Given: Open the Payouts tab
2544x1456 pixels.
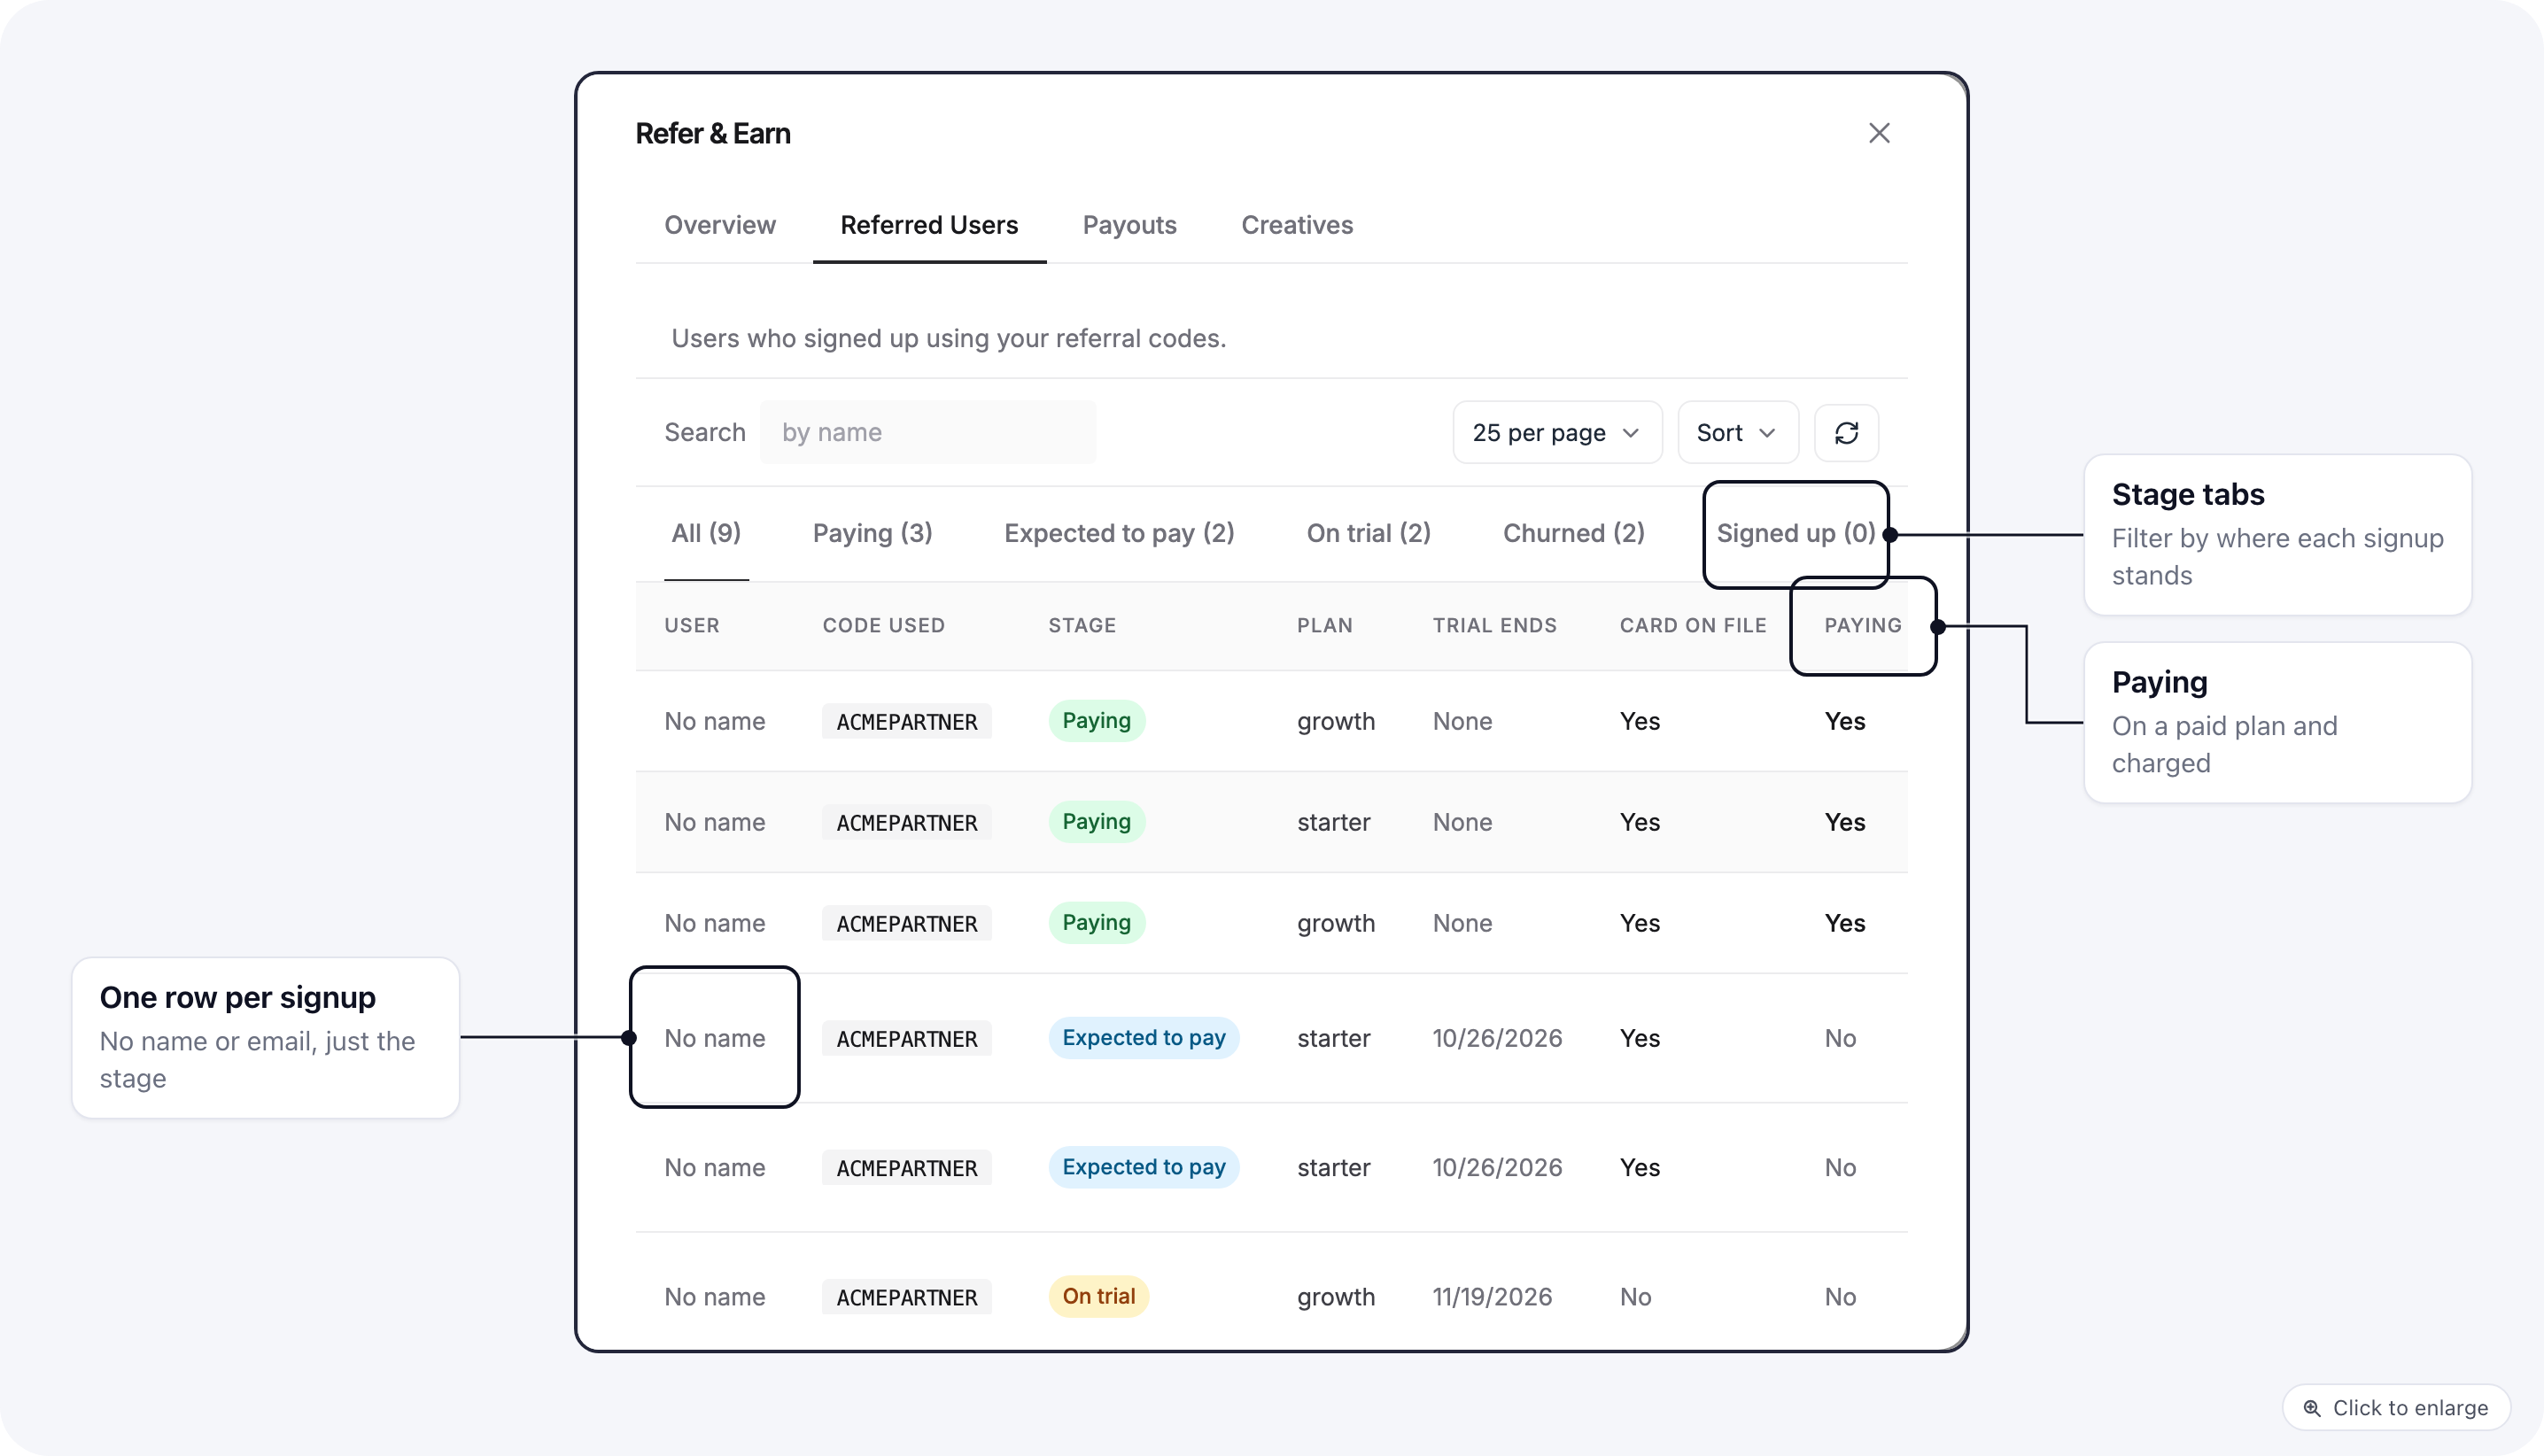Looking at the screenshot, I should [1129, 225].
